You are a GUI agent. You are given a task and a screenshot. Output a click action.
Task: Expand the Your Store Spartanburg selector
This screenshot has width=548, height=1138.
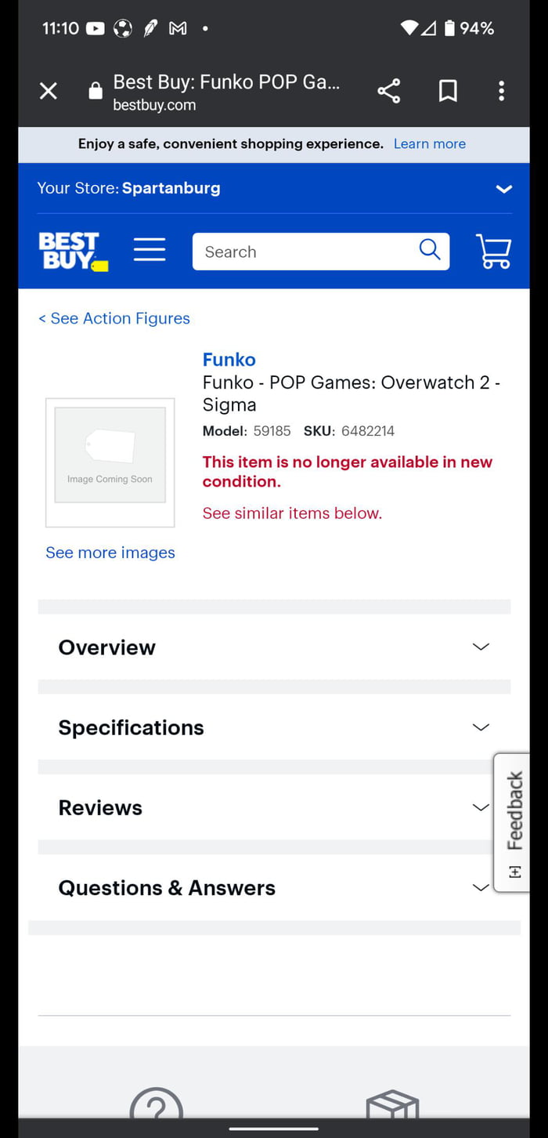tap(503, 188)
